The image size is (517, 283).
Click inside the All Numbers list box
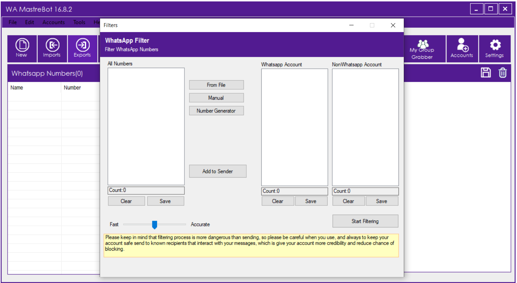[146, 126]
